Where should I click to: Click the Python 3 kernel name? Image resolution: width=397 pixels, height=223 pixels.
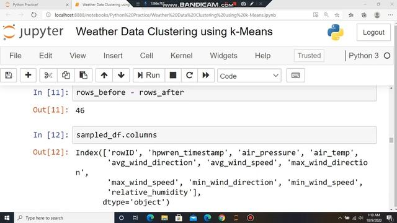click(x=364, y=56)
